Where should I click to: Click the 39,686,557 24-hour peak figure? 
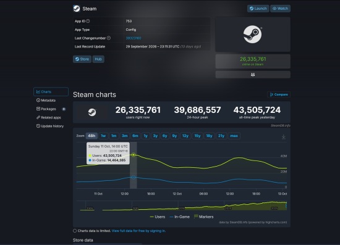pyautogui.click(x=197, y=110)
